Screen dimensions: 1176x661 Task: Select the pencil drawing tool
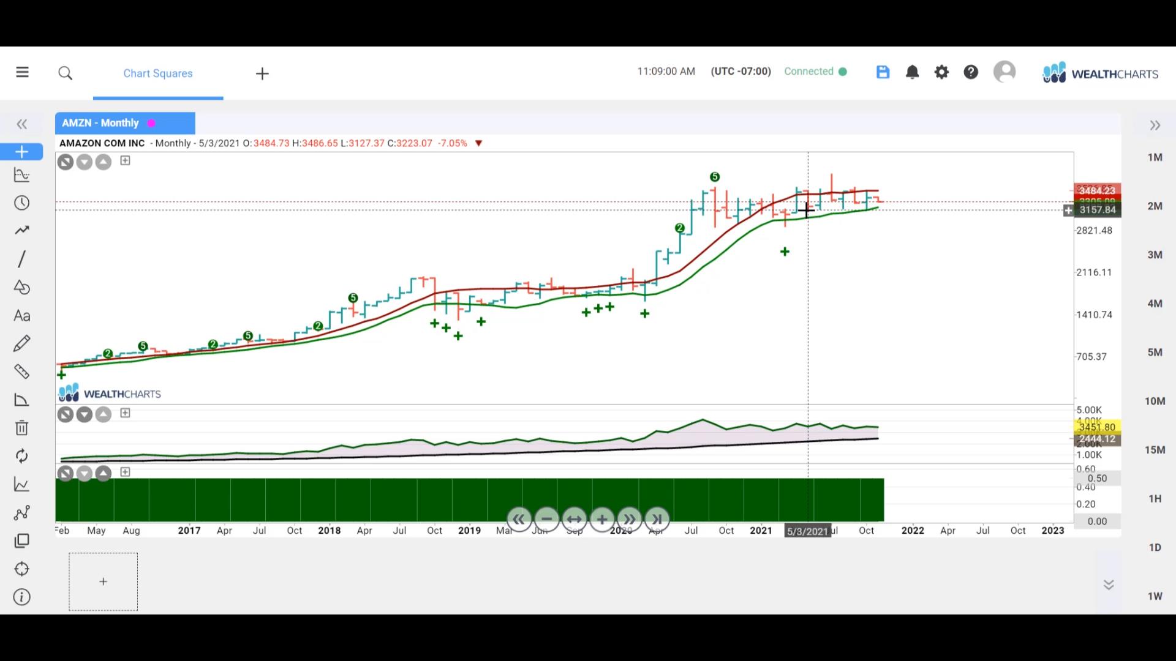click(x=21, y=343)
